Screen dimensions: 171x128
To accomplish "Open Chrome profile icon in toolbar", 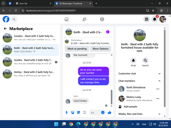I will click(x=161, y=11).
